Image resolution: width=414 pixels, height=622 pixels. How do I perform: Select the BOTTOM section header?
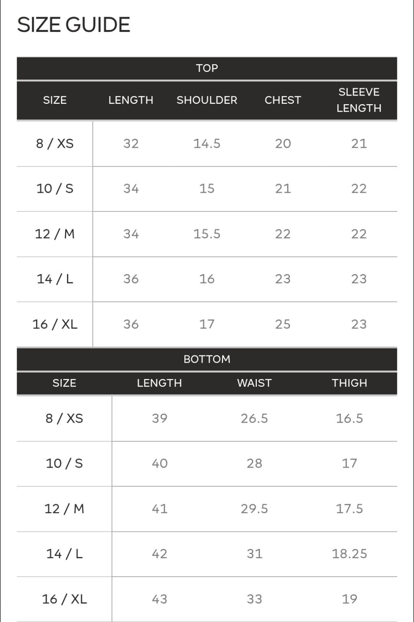coord(207,359)
